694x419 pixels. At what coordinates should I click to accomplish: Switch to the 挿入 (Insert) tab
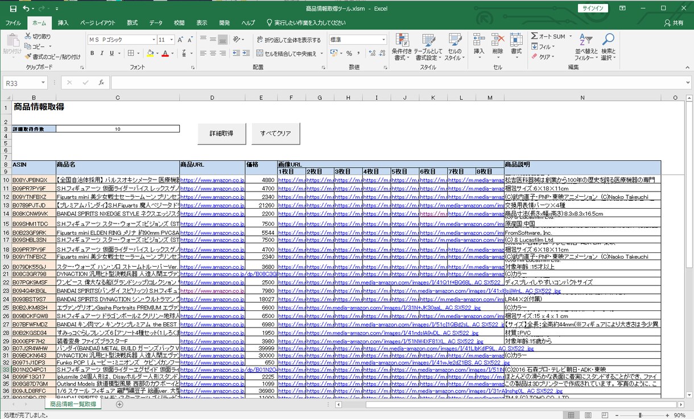63,23
